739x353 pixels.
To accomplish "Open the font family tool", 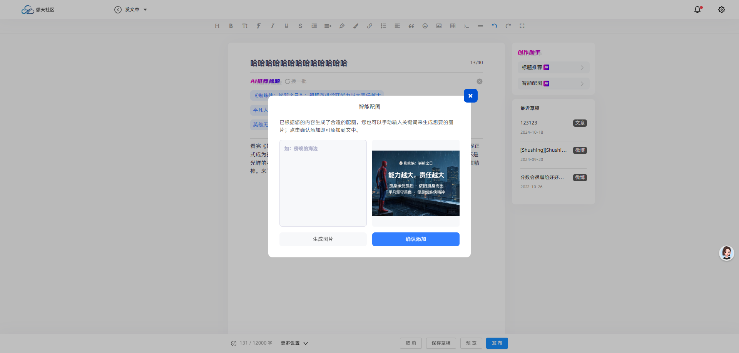I will point(259,26).
